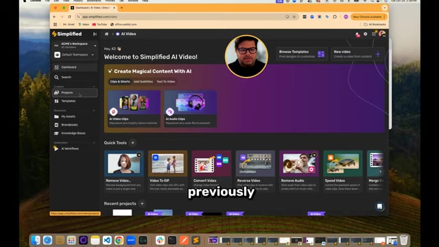
Task: Open the user profile avatar
Action: 382,34
